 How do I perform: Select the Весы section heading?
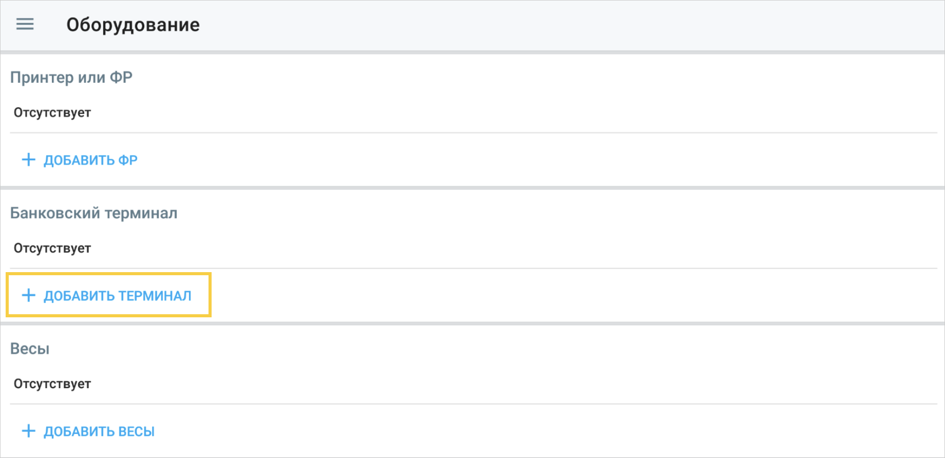click(x=30, y=349)
